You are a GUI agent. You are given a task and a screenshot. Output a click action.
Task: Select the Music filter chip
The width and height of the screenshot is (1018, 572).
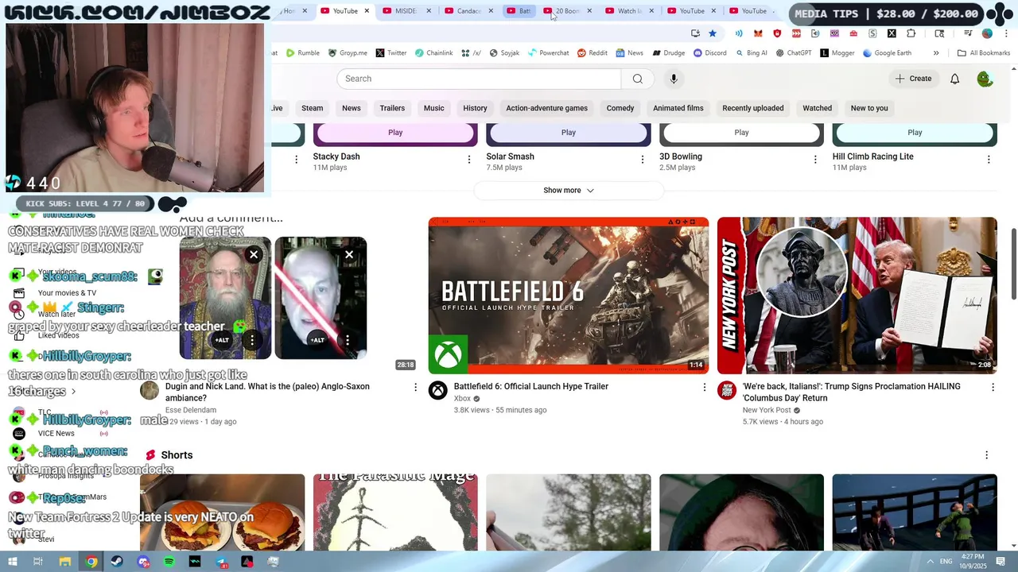[x=434, y=108]
